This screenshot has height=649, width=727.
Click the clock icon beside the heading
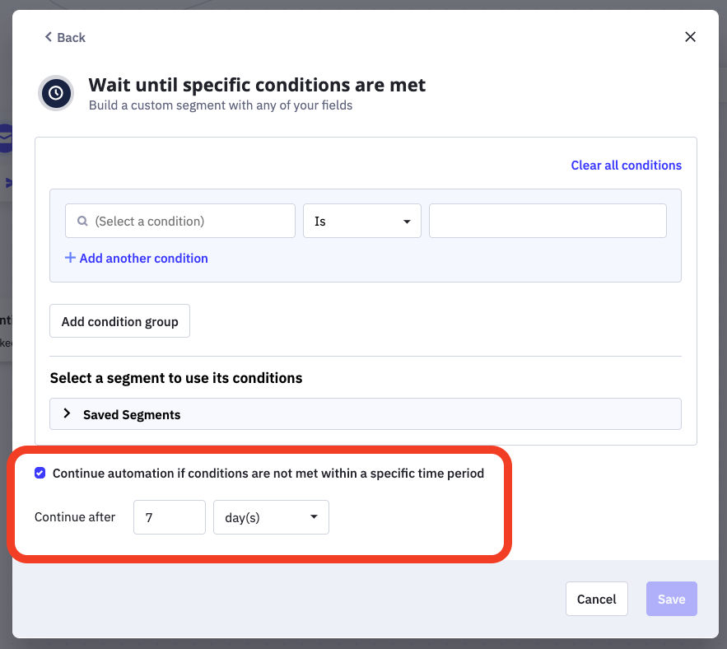click(56, 93)
